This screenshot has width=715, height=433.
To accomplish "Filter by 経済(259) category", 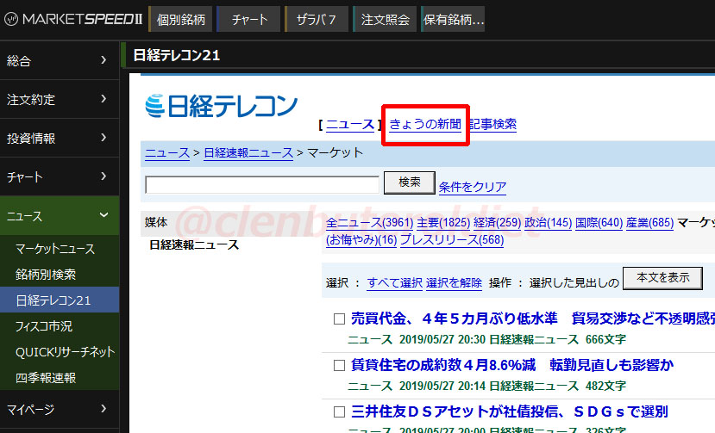I will click(497, 223).
